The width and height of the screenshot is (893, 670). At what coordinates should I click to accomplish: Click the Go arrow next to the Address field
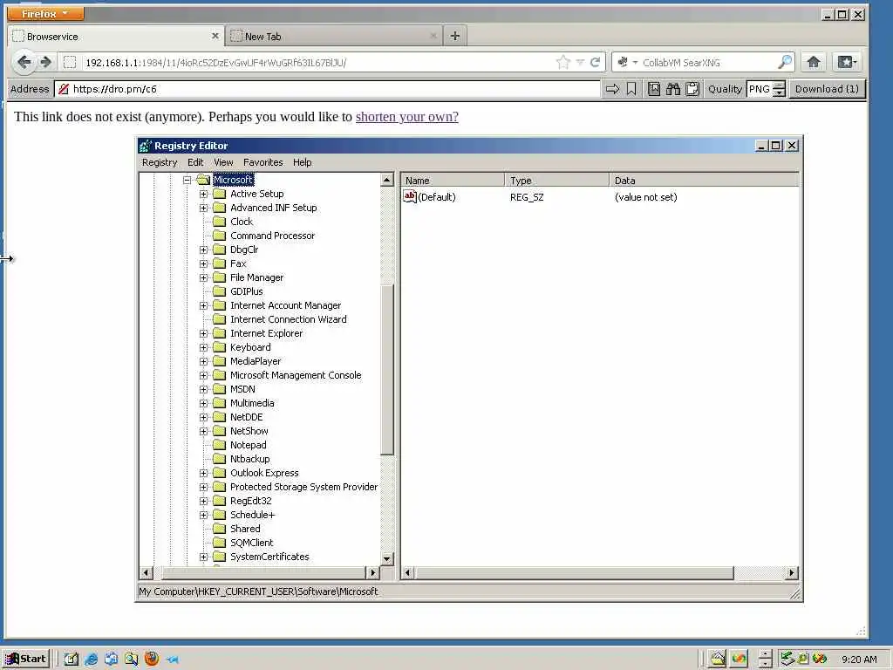coord(612,89)
